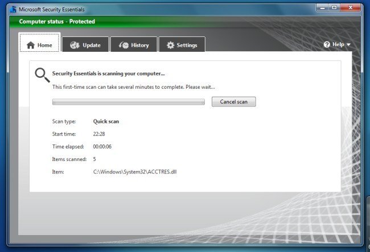The width and height of the screenshot is (370, 252).
Task: Click the house icon on Home tab
Action: pyautogui.click(x=31, y=45)
